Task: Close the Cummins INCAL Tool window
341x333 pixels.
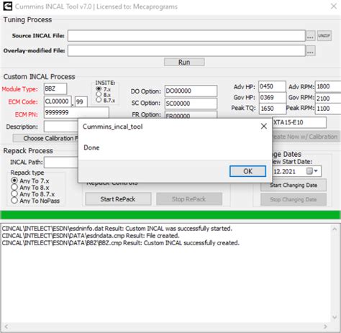Action: click(x=334, y=6)
